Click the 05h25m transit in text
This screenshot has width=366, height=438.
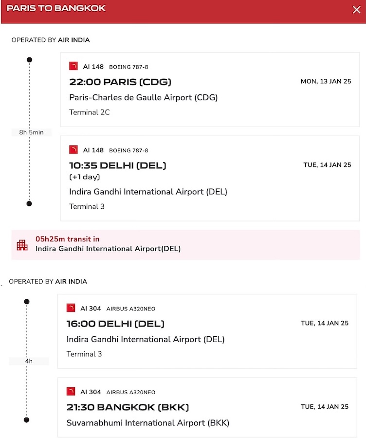click(67, 239)
